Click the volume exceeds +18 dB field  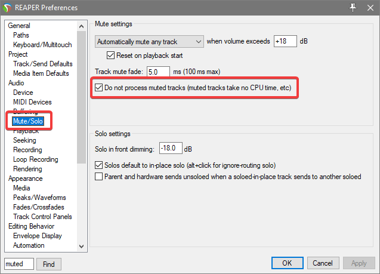click(x=285, y=41)
